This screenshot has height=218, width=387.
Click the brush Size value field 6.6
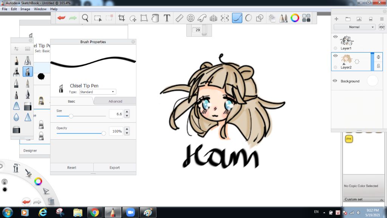[116, 114]
